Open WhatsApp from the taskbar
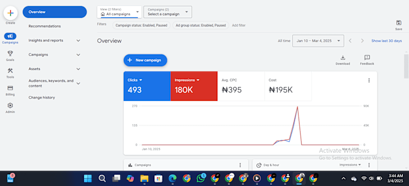Viewport: 409px width, 186px height. [200, 178]
